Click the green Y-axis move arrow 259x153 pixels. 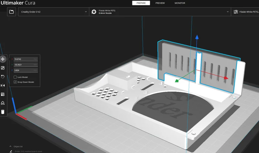(177, 81)
